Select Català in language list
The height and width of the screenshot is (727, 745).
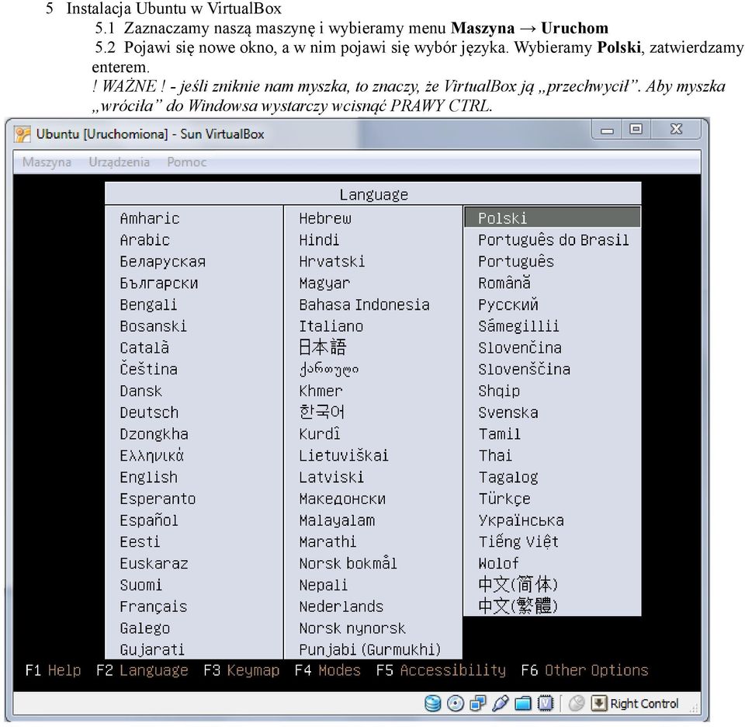point(144,347)
